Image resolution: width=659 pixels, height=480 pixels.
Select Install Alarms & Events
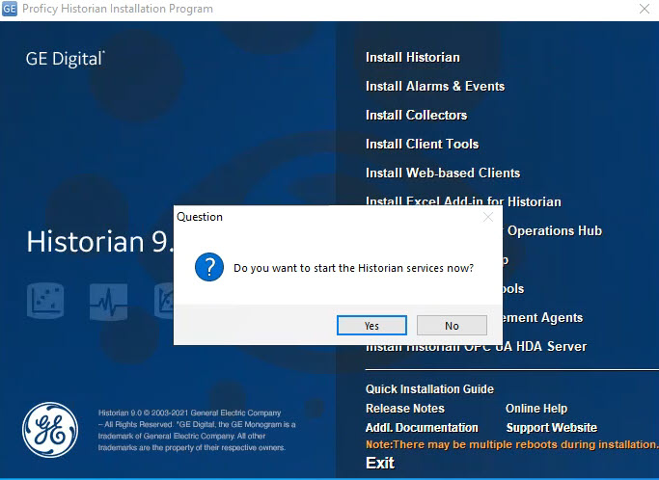tap(435, 86)
